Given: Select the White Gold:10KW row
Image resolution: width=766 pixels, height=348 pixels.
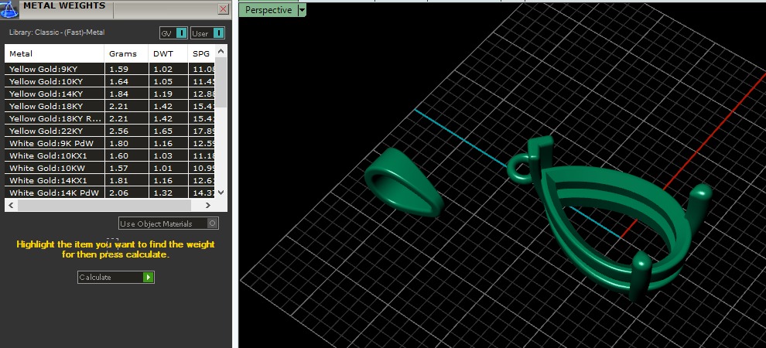Looking at the screenshot, I should 109,168.
